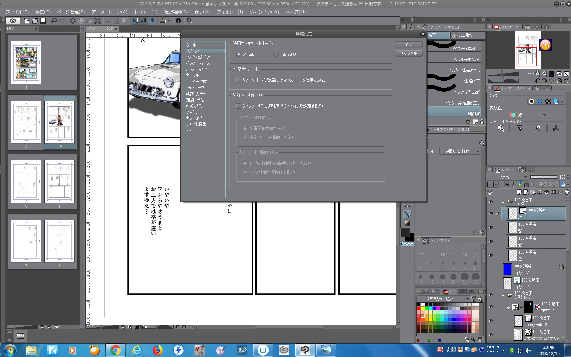The image size is (571, 357).
Task: Open the フィルター(I) menu
Action: [230, 12]
